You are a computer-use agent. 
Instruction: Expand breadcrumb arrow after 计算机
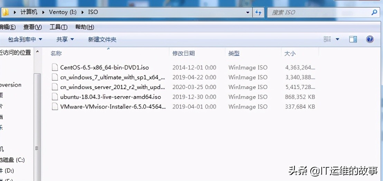pyautogui.click(x=44, y=12)
